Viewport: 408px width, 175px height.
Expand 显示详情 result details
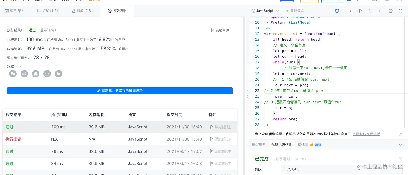[x=48, y=30]
